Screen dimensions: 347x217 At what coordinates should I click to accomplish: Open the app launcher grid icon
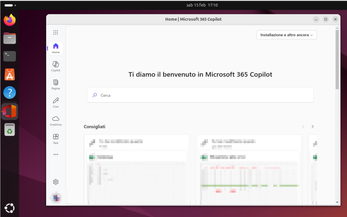[x=56, y=32]
